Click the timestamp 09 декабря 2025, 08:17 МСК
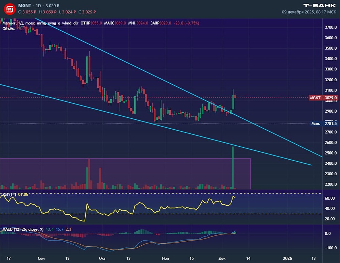 pos(309,12)
